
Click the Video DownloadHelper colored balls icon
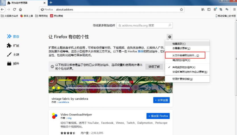(54, 116)
